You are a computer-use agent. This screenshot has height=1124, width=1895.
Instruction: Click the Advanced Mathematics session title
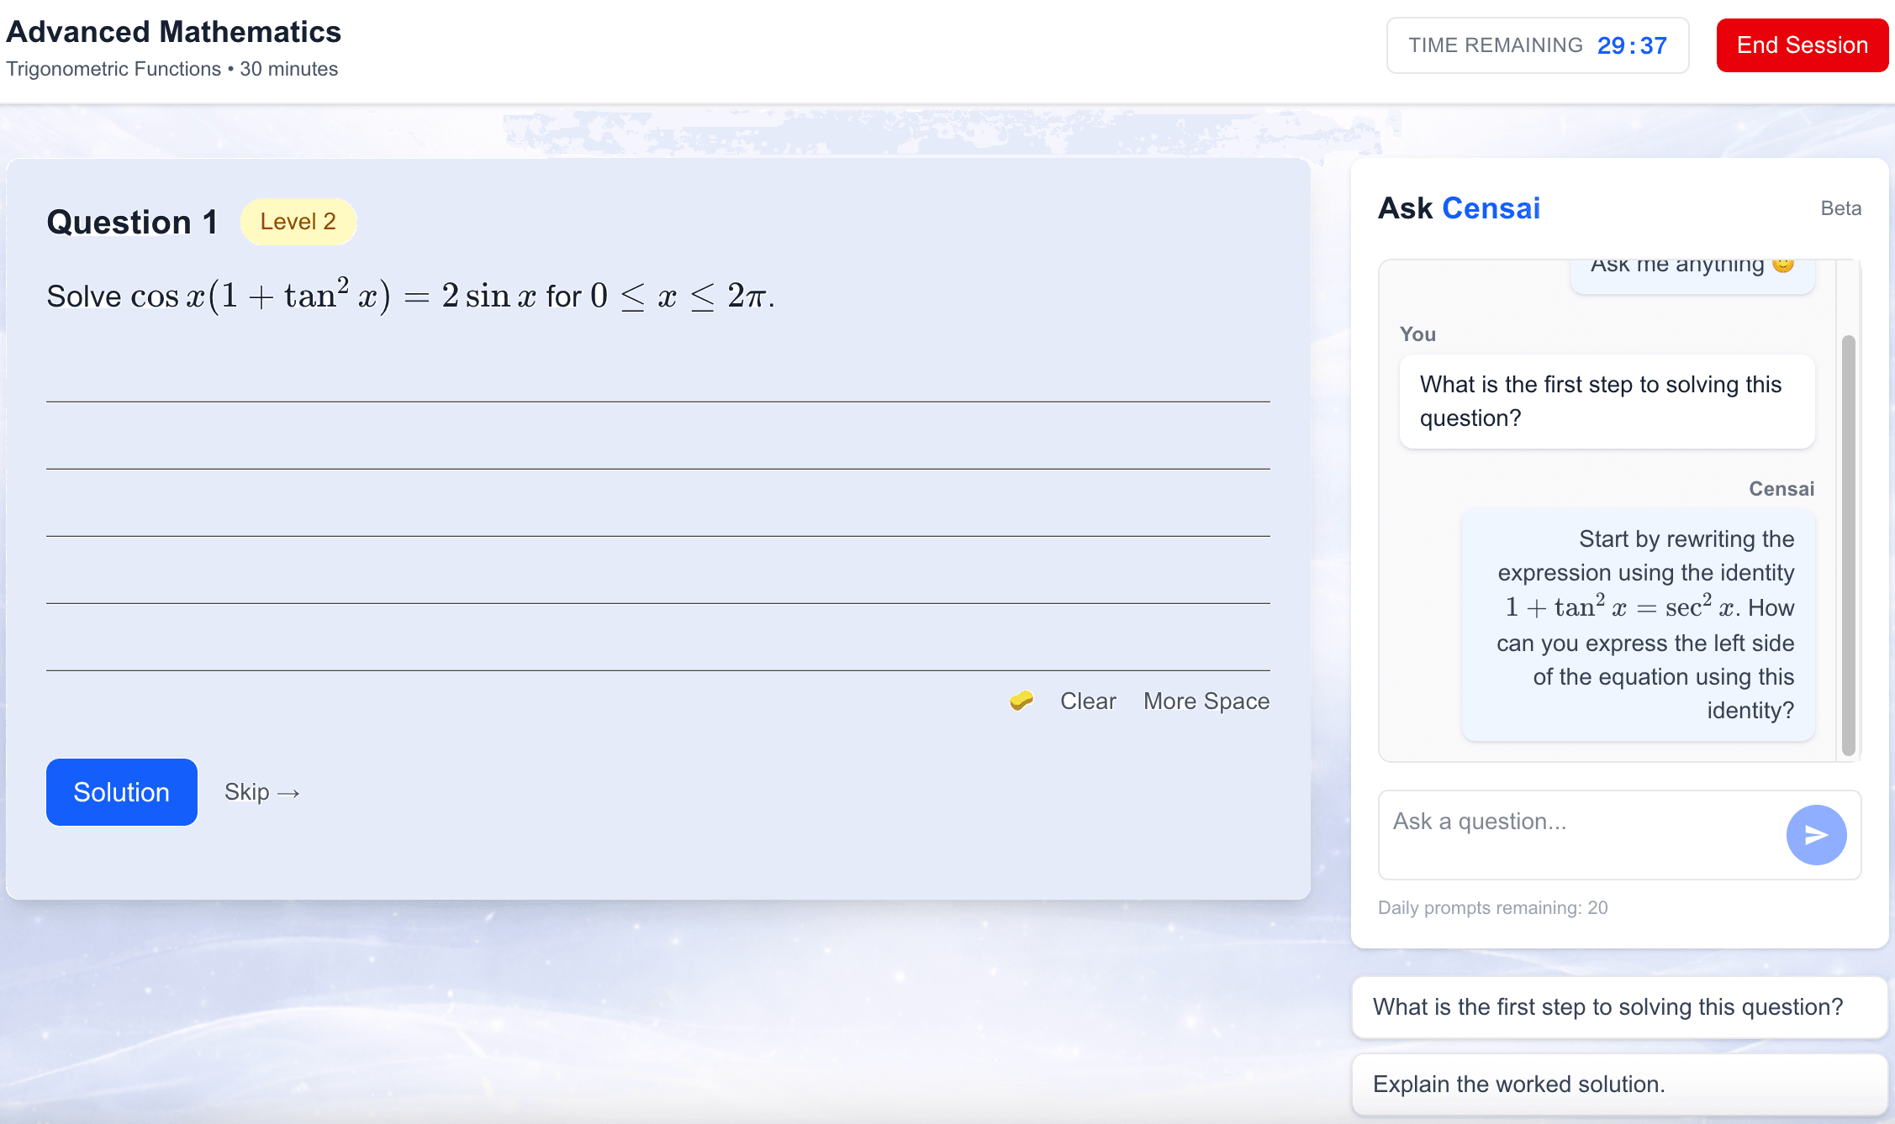pos(173,32)
